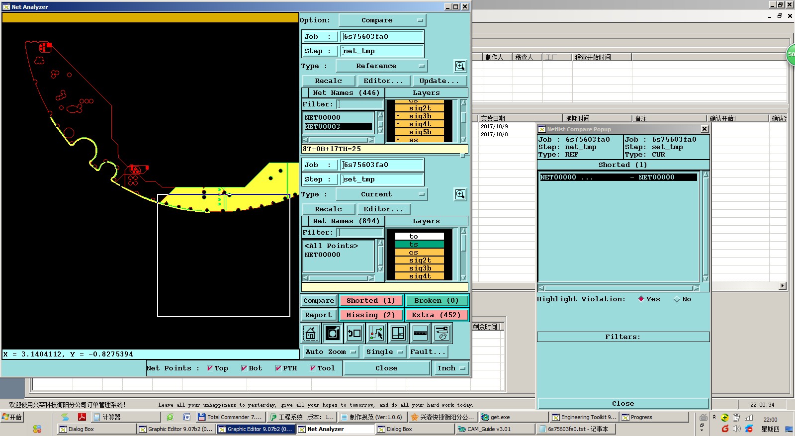This screenshot has width=795, height=436.
Task: Click the reference Filter input field
Action: tap(360, 104)
